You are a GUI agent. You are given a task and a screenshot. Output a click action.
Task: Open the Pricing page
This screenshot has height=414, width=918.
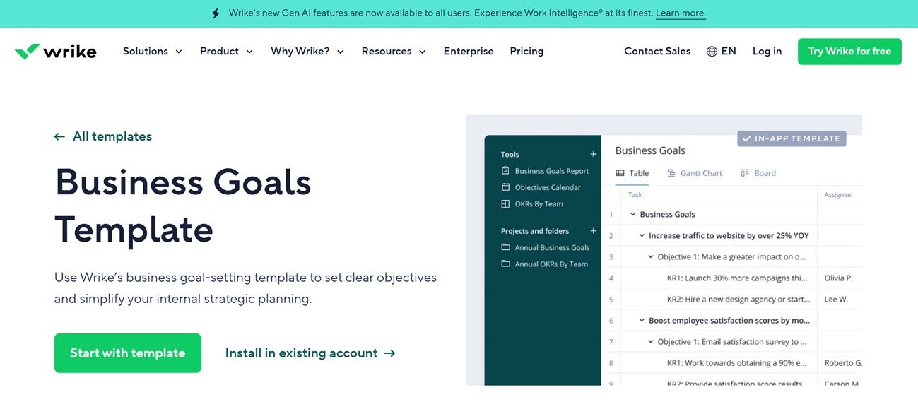coord(526,51)
